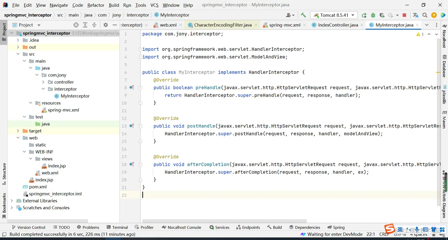
Task: Click the locate target icon in Project panel
Action: 76,25
